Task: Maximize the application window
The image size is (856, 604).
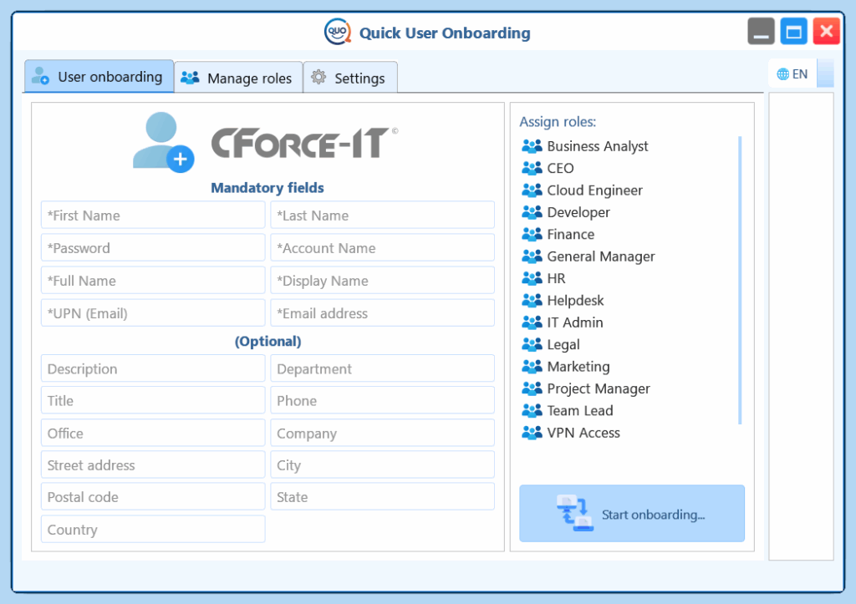Action: 793,33
